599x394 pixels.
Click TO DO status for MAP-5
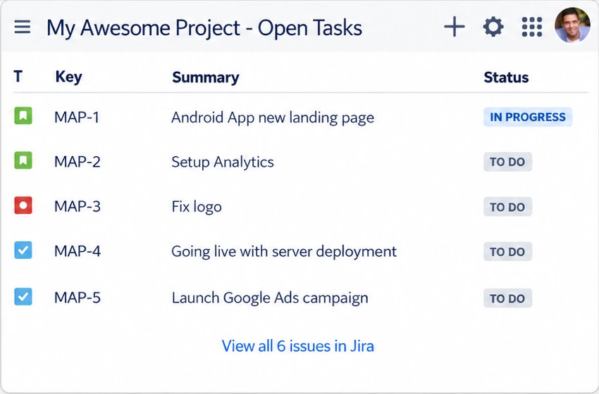507,298
